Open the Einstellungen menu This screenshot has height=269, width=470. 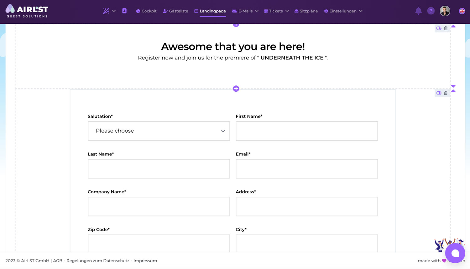tap(340, 11)
